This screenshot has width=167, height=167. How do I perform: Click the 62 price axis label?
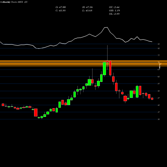(x=159, y=76)
